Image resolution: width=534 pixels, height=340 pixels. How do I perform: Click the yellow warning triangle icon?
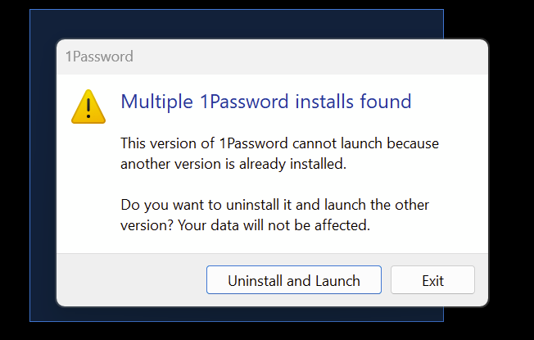click(88, 107)
